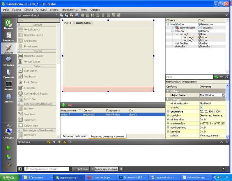
Task: Switch to the Дизайн mode
Action: (9, 48)
